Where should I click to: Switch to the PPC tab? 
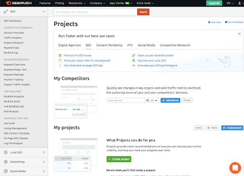130,45
